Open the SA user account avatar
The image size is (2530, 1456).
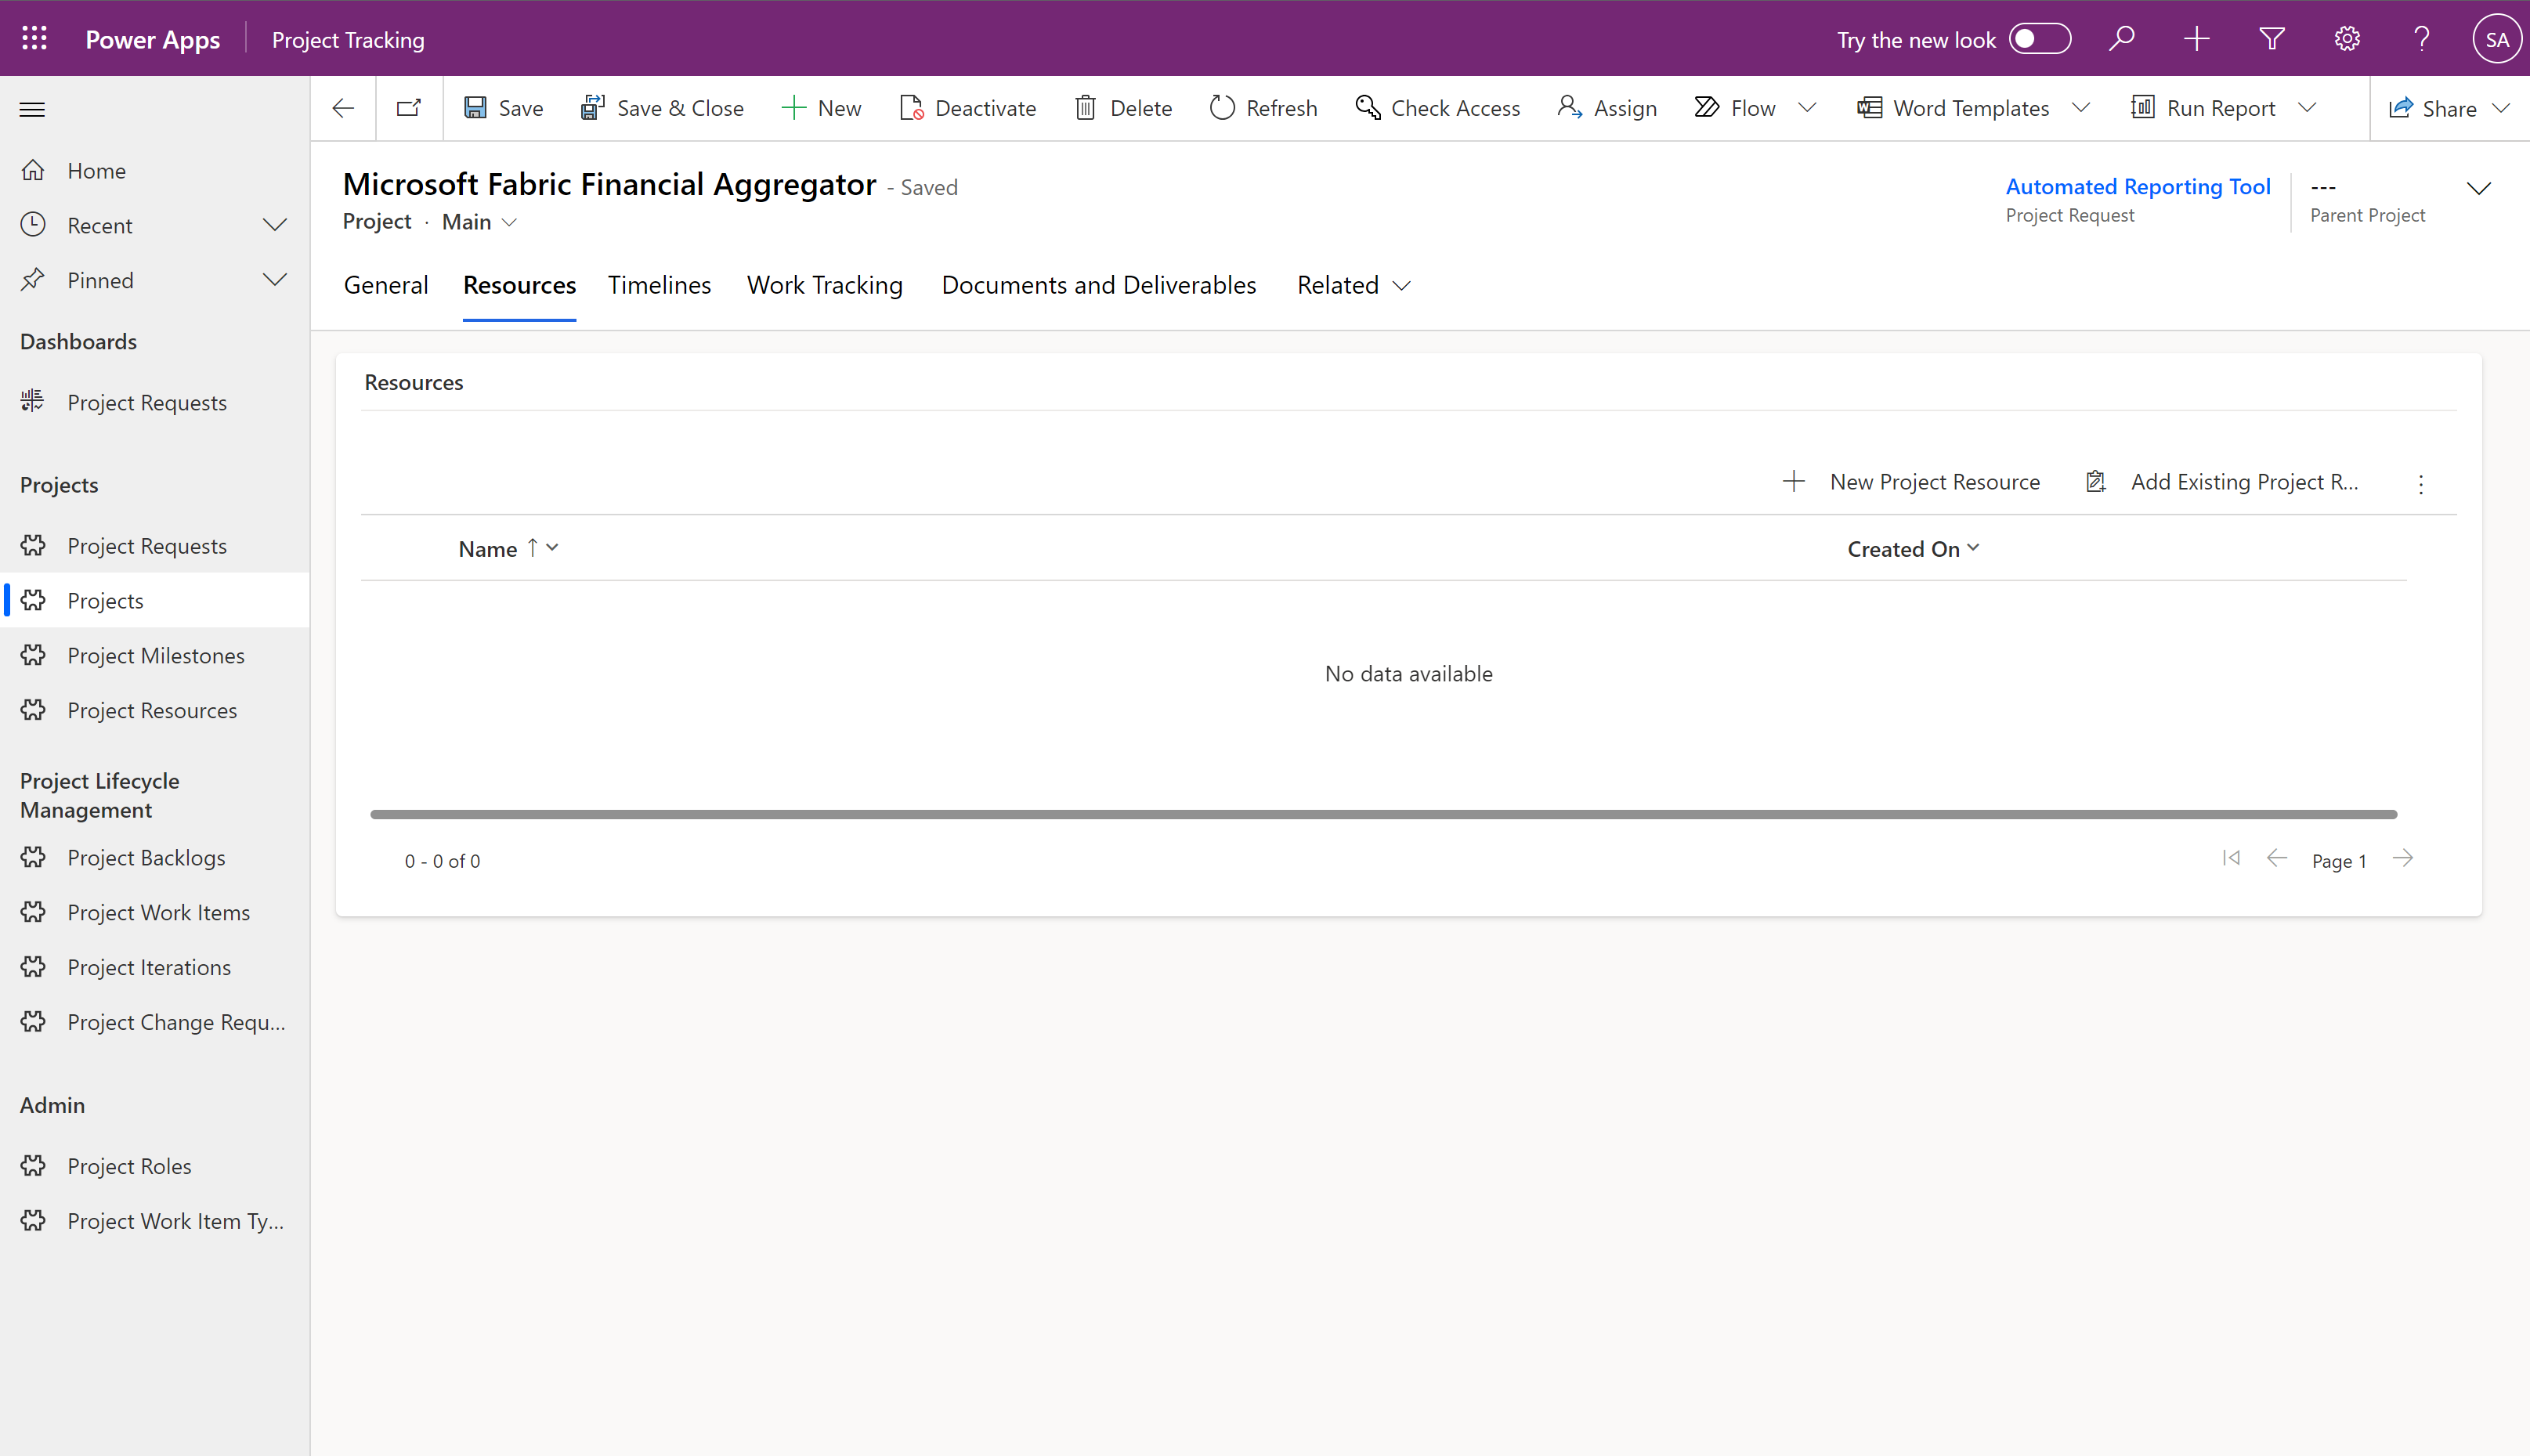pyautogui.click(x=2497, y=39)
